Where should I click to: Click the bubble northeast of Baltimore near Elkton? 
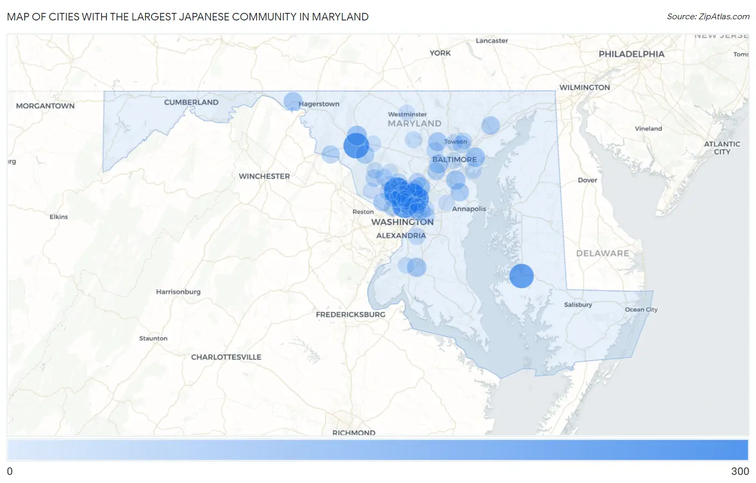[x=490, y=126]
